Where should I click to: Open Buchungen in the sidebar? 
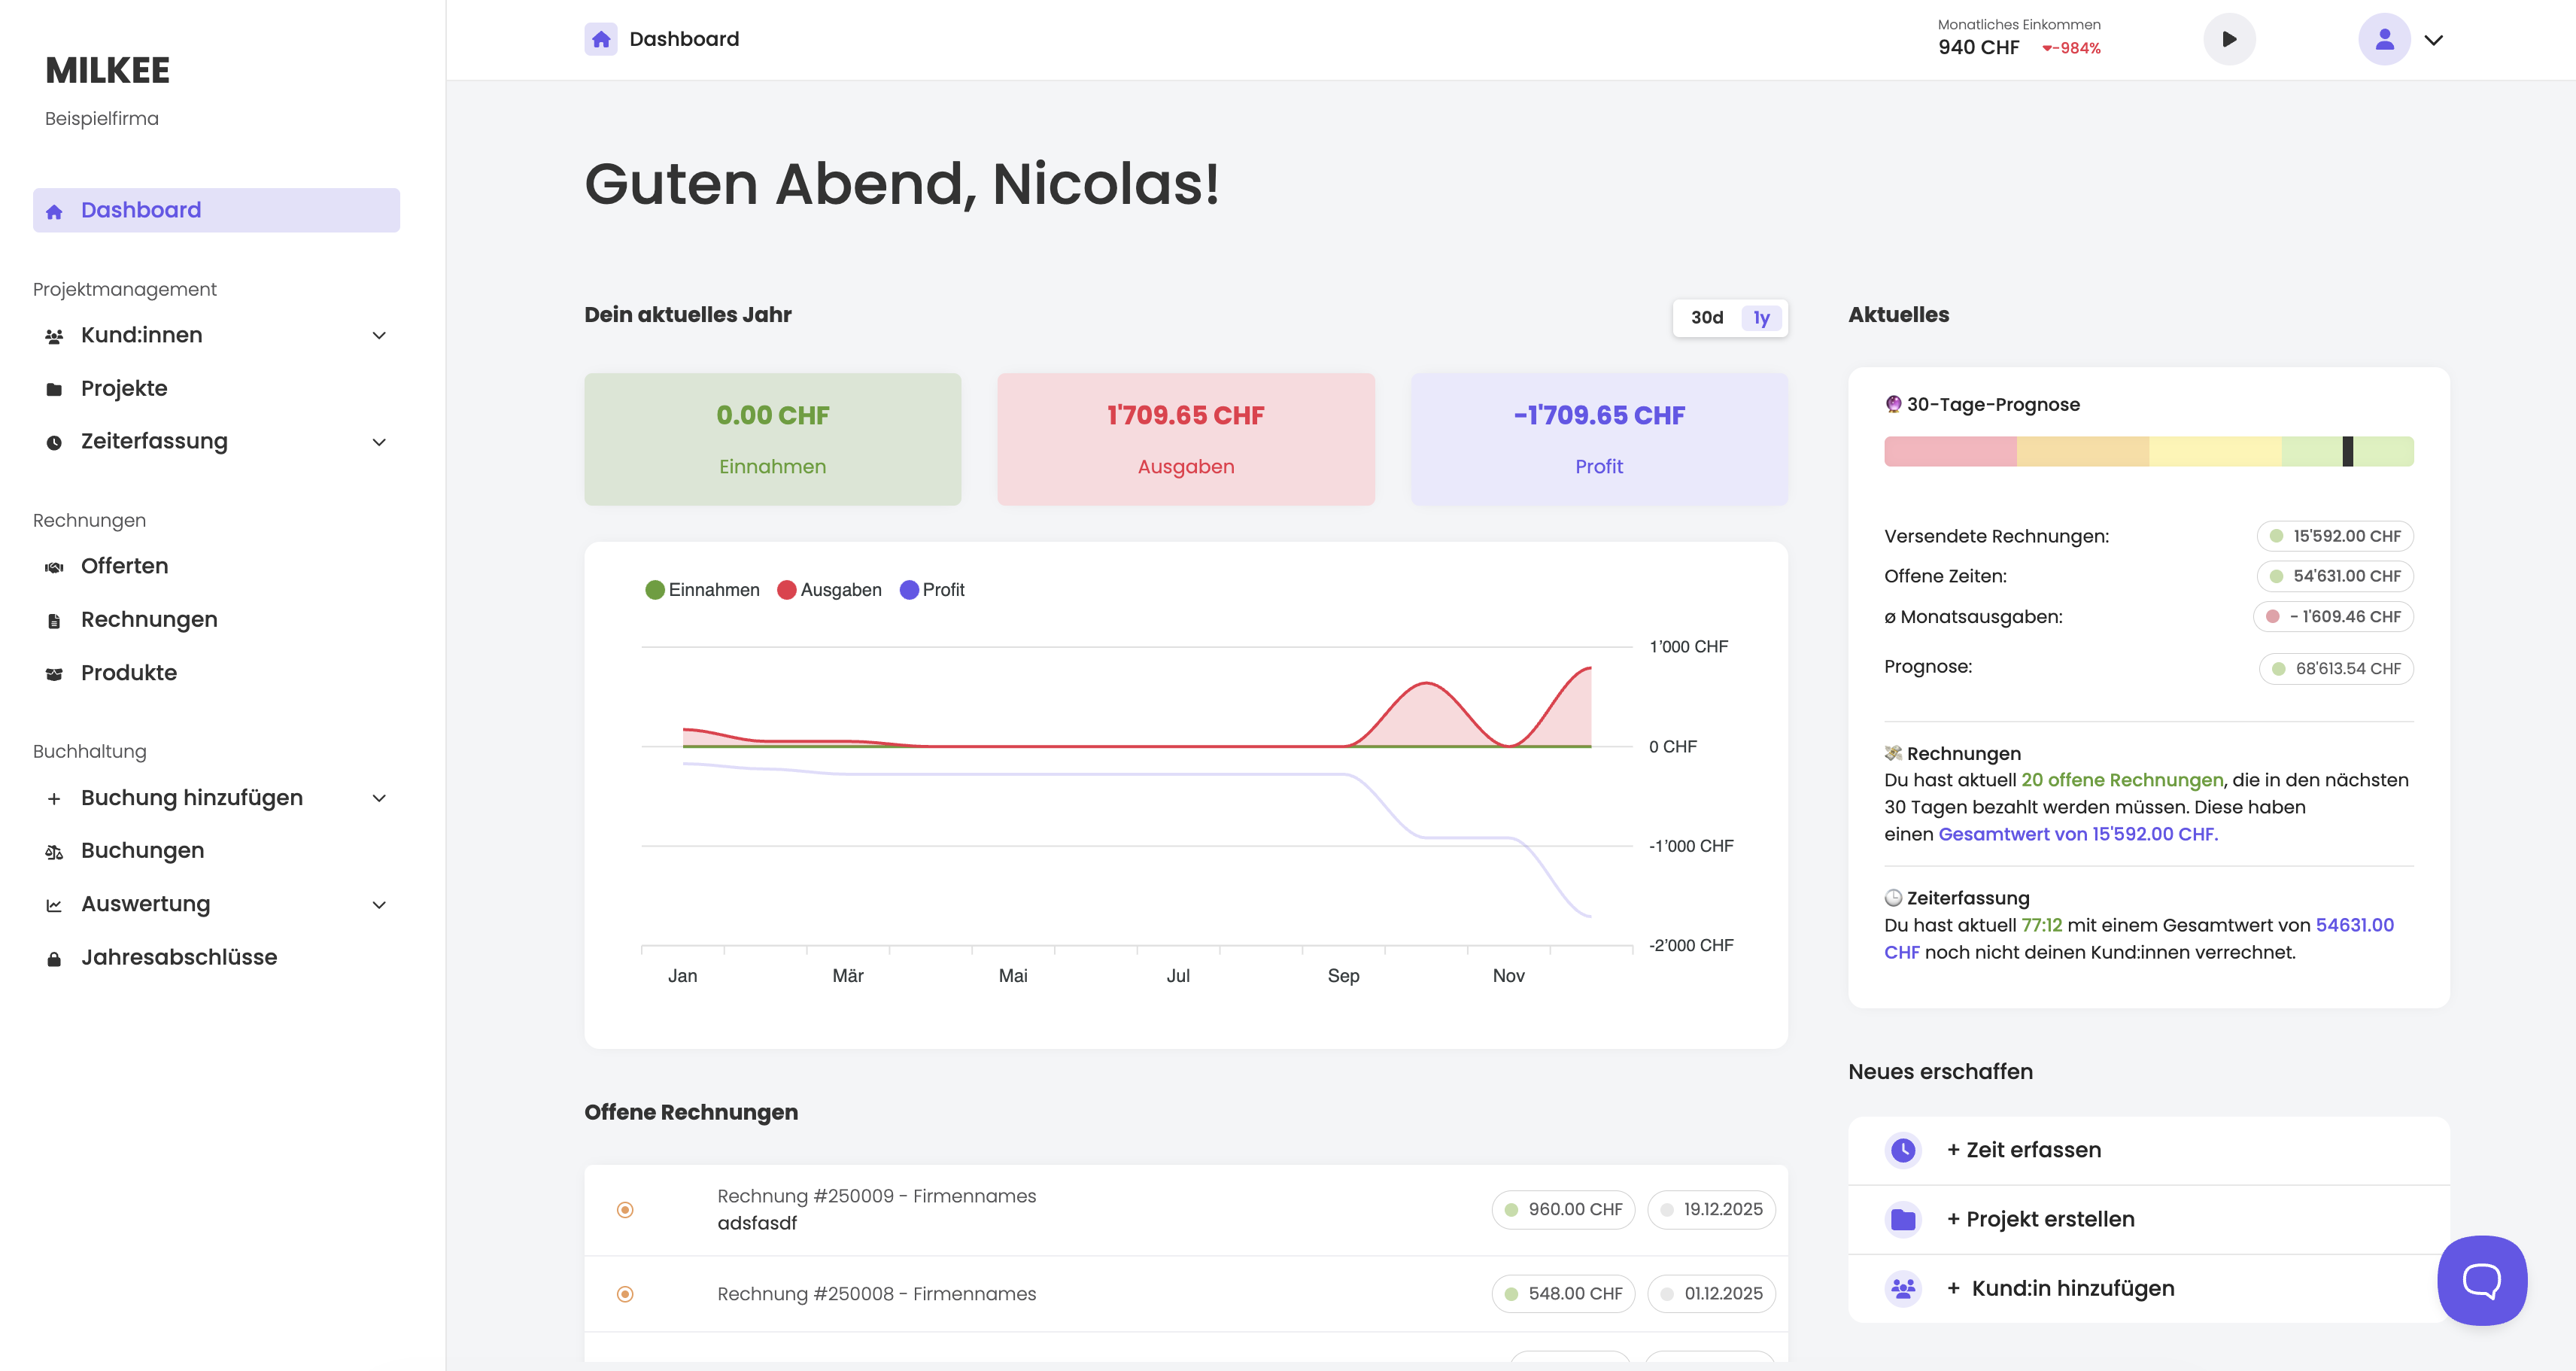[x=142, y=851]
